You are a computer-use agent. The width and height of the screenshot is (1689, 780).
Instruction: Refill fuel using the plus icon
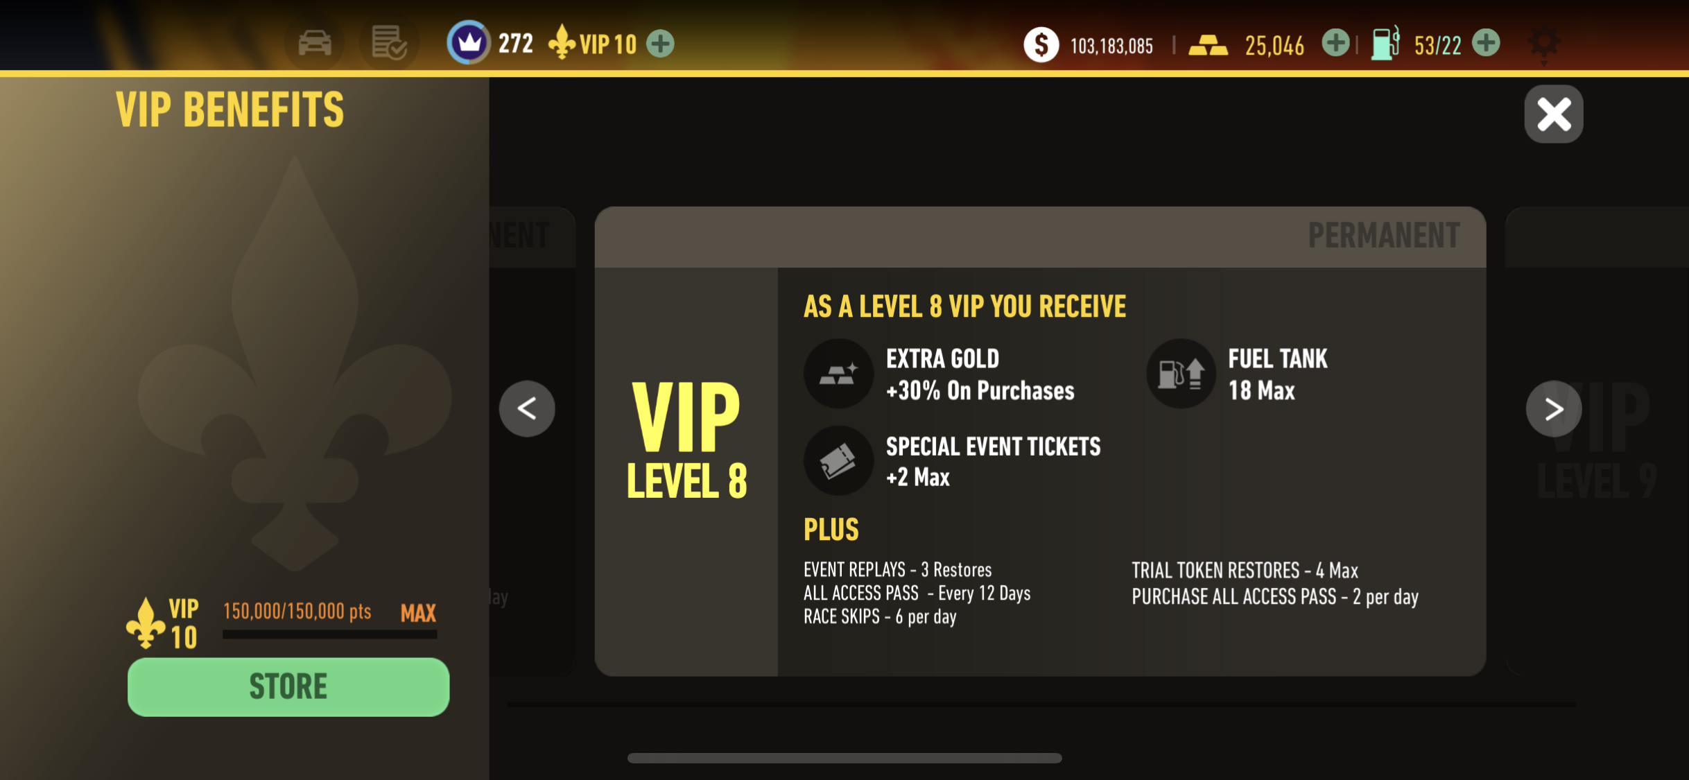tap(1486, 44)
